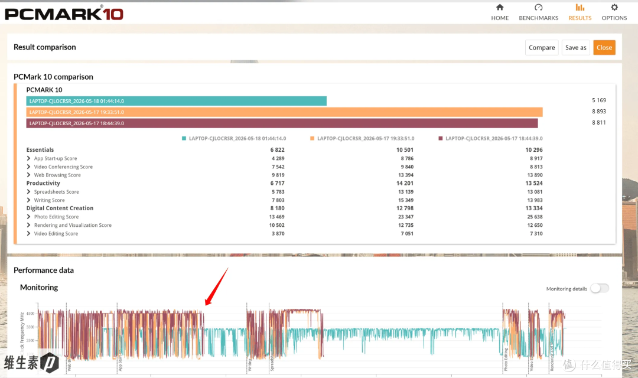
Task: Toggle the Monitoring details switch
Action: (x=600, y=288)
